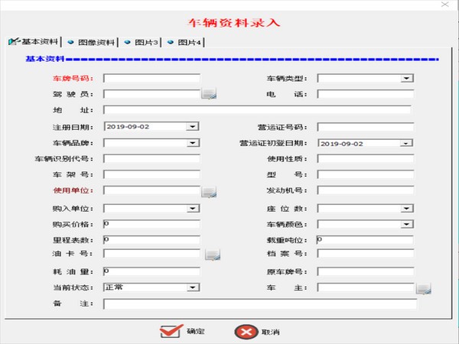This screenshot has width=459, height=344.
Task: Click the 原车牌号 input field
Action: tap(366, 271)
